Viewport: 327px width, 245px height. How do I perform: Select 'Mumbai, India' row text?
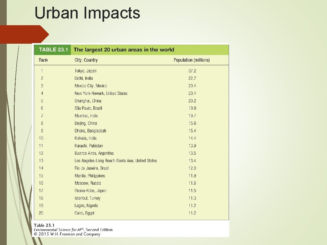pos(86,116)
